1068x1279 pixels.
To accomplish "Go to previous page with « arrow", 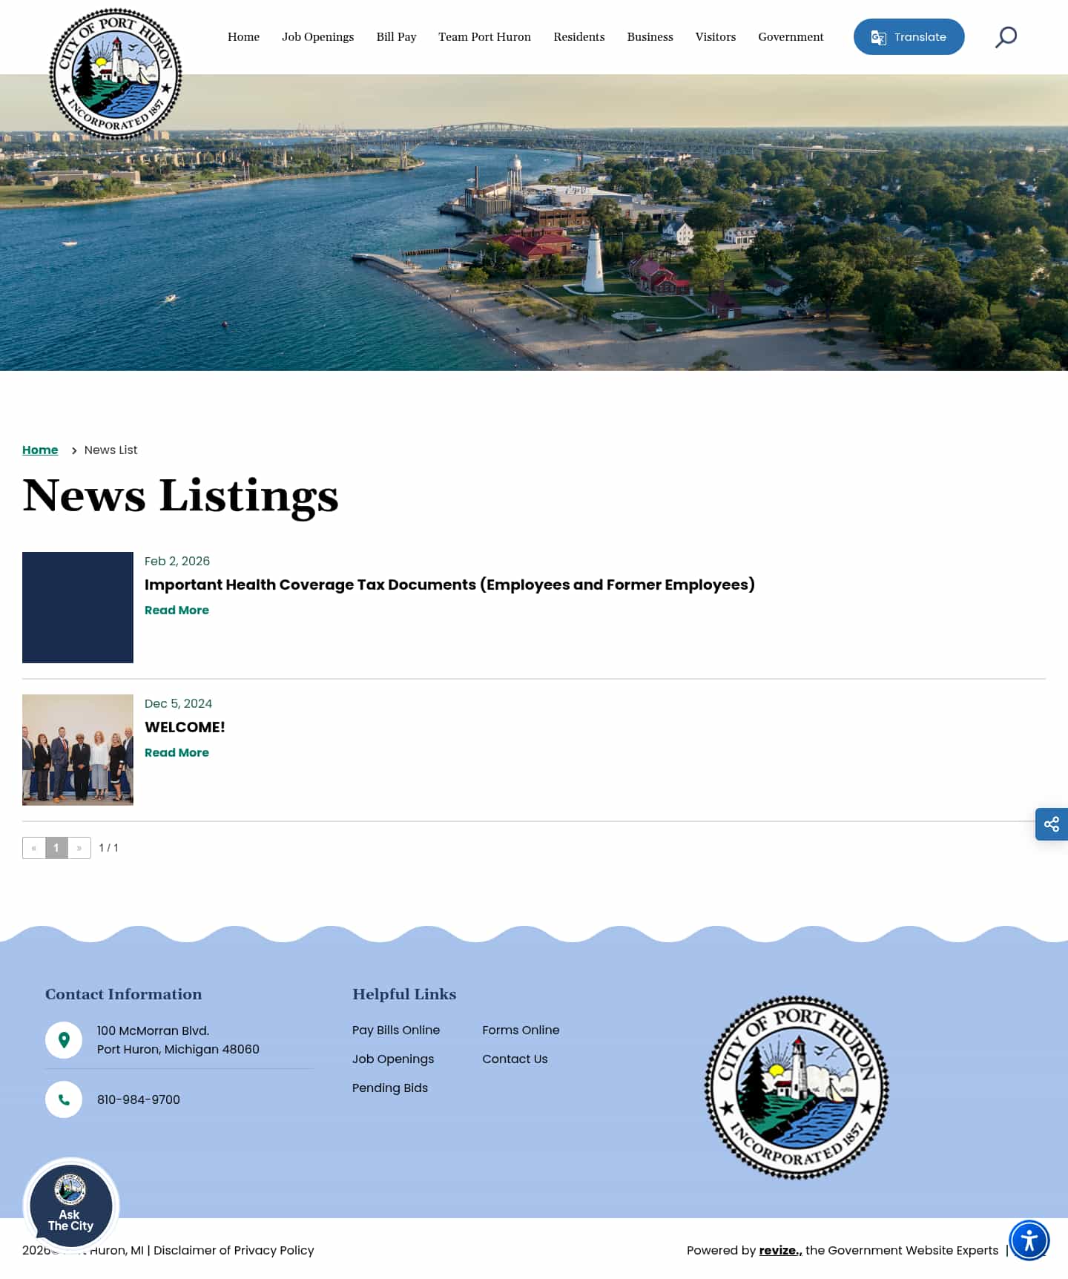I will [34, 848].
